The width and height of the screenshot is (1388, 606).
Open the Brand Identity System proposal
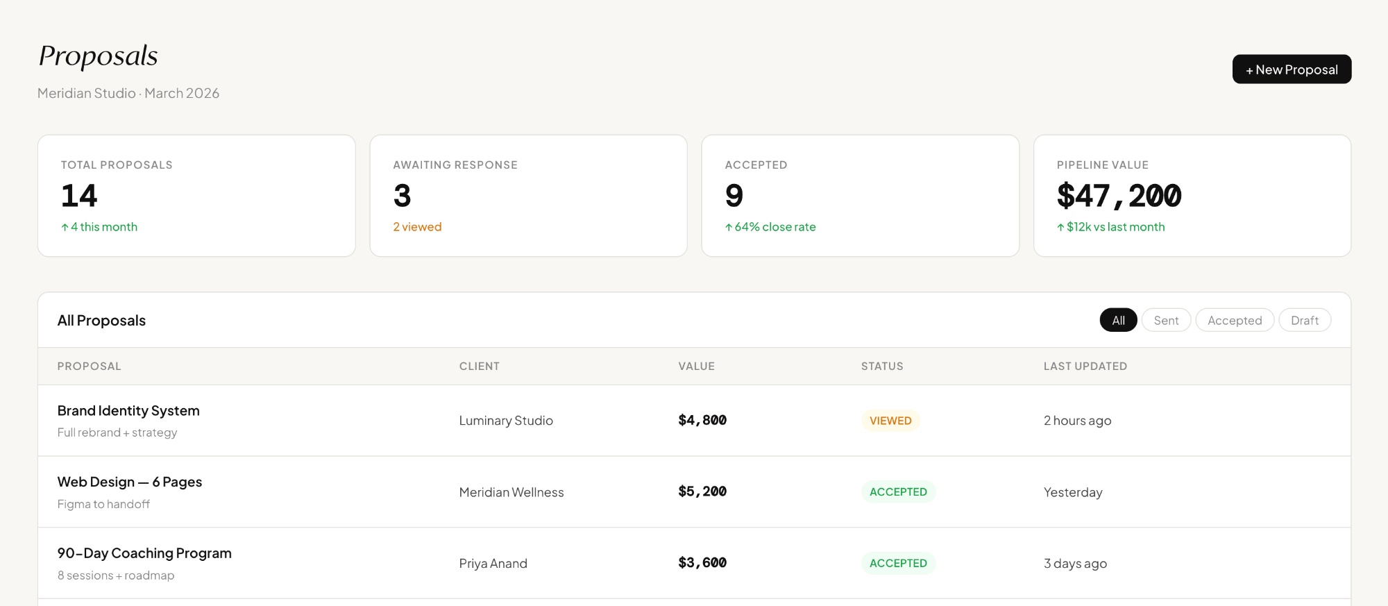click(128, 411)
